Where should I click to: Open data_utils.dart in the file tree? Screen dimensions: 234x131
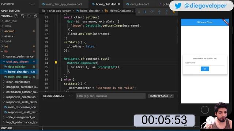click(17, 67)
